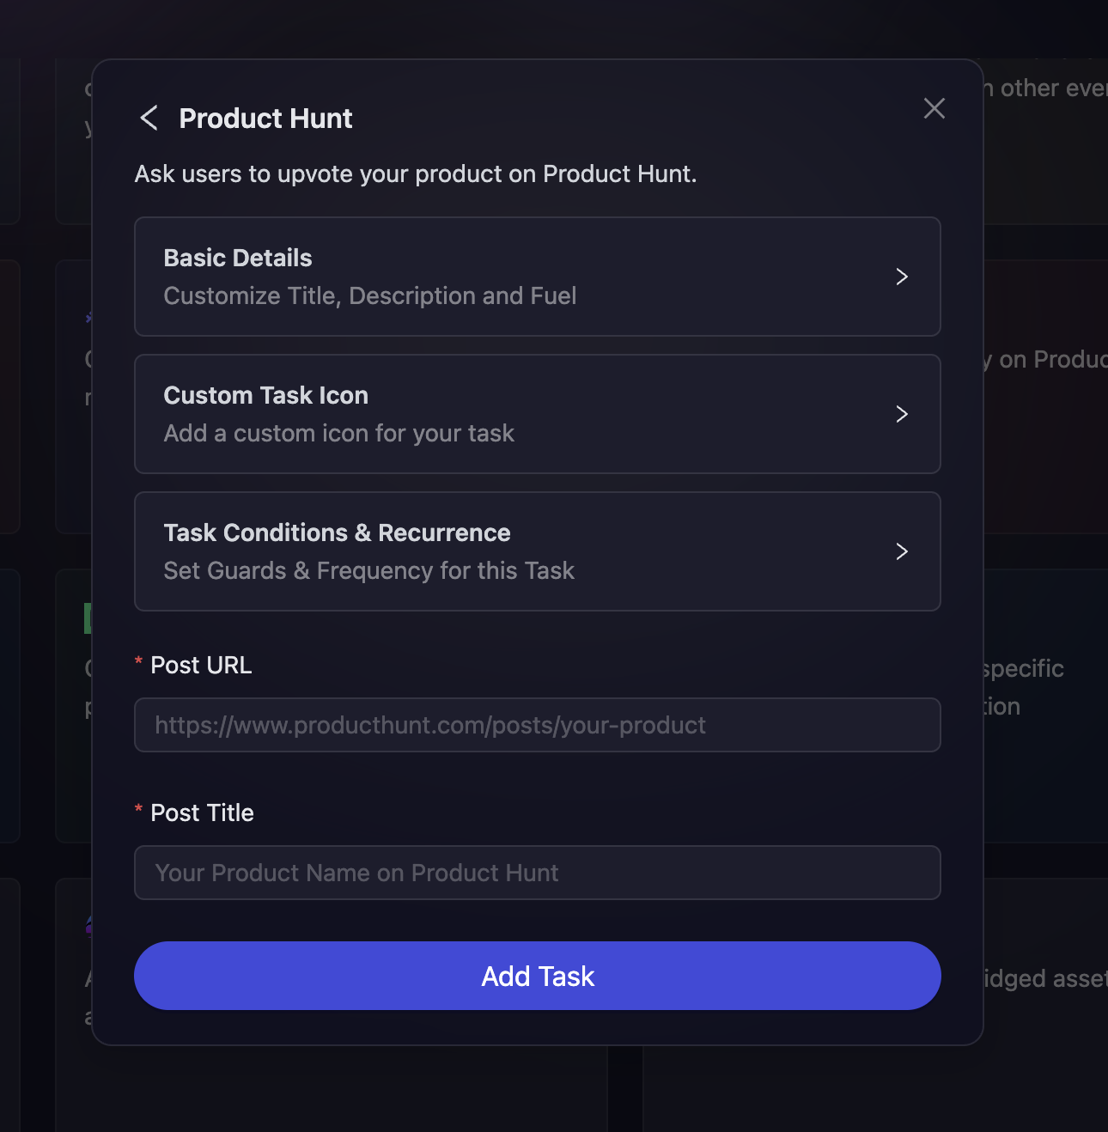Click the Post URL field label
The height and width of the screenshot is (1132, 1108).
pos(201,665)
